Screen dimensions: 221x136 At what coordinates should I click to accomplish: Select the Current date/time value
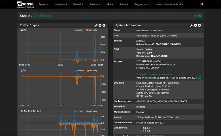pos(150,123)
